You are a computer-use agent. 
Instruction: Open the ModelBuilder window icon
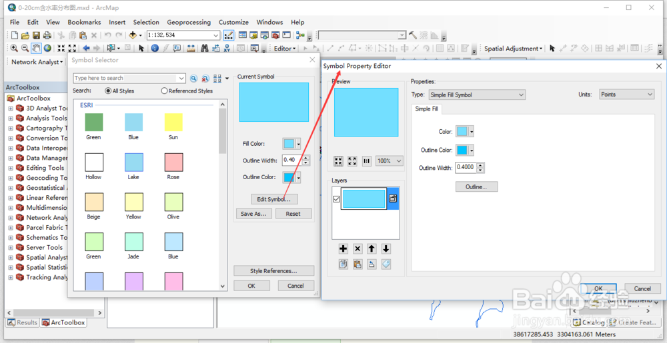[300, 35]
